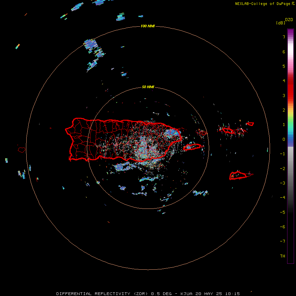
Task: Click the 3 value on the color scale
Action: click(284, 95)
